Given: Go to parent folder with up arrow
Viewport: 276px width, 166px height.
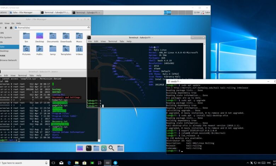Looking at the screenshot, I should pos(6,28).
